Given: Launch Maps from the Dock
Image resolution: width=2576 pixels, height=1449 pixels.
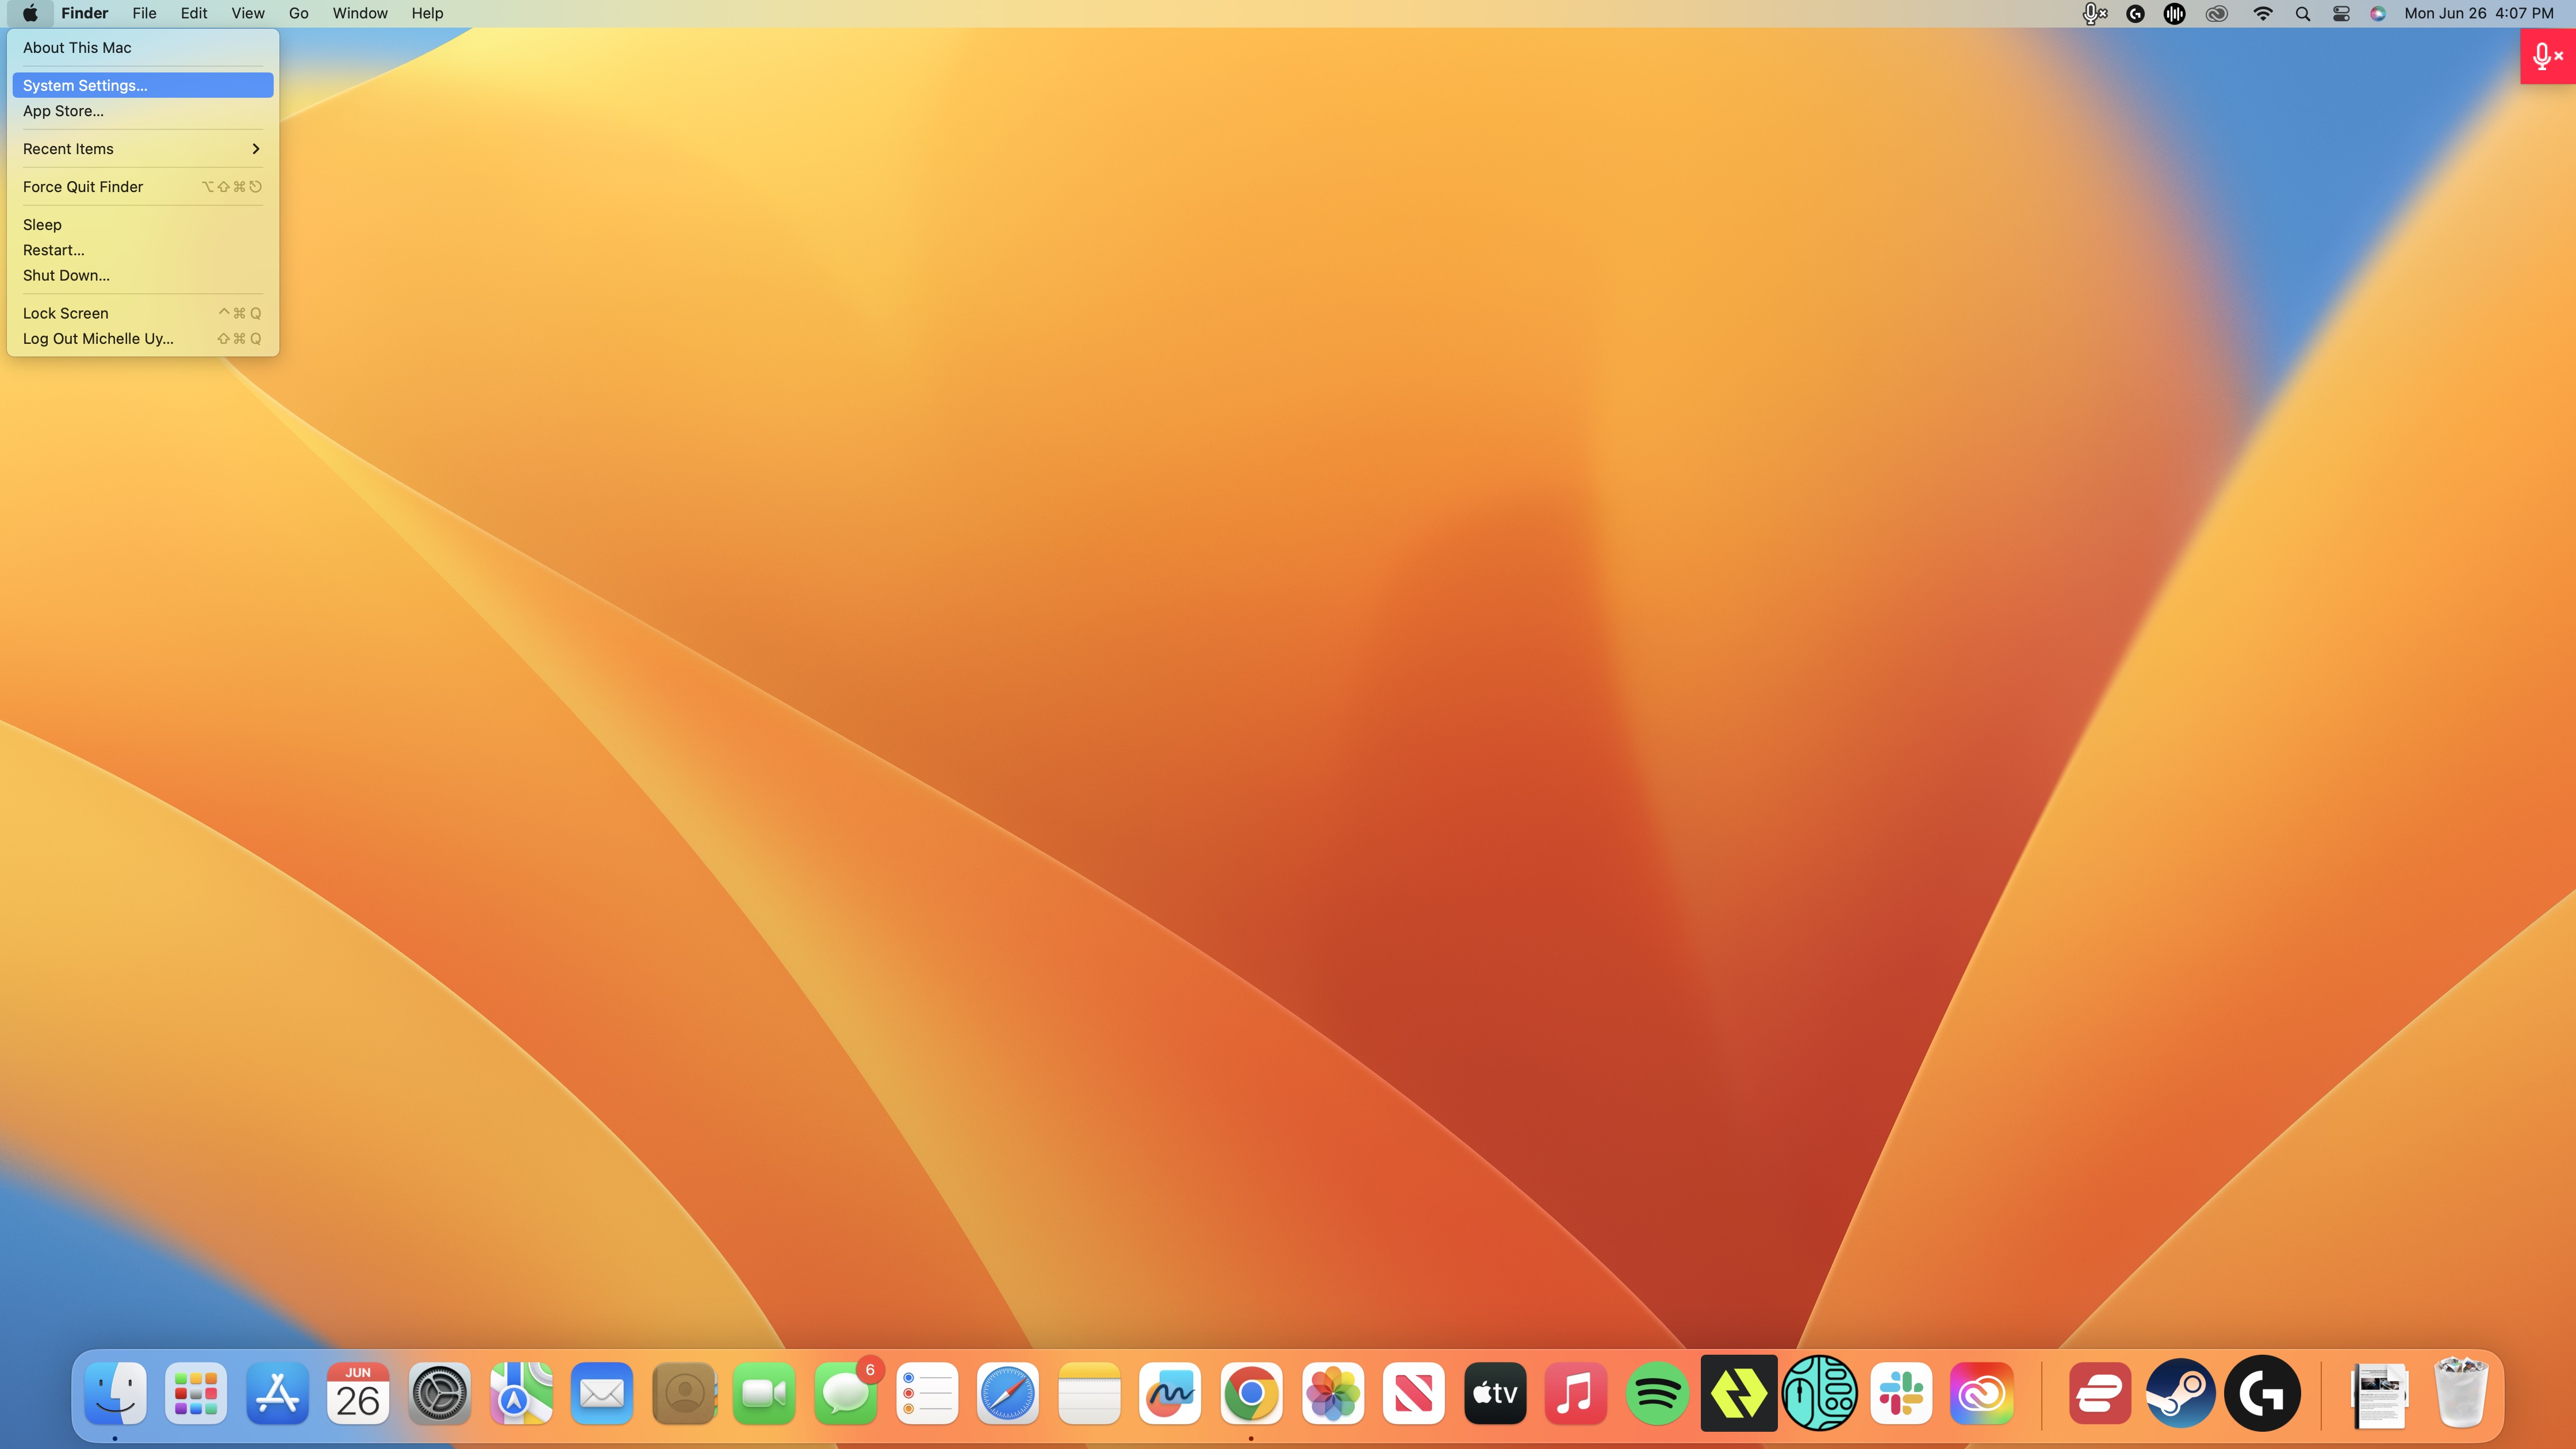Looking at the screenshot, I should tap(521, 1393).
